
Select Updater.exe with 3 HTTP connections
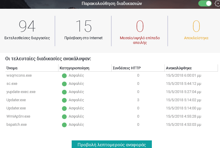(112, 100)
